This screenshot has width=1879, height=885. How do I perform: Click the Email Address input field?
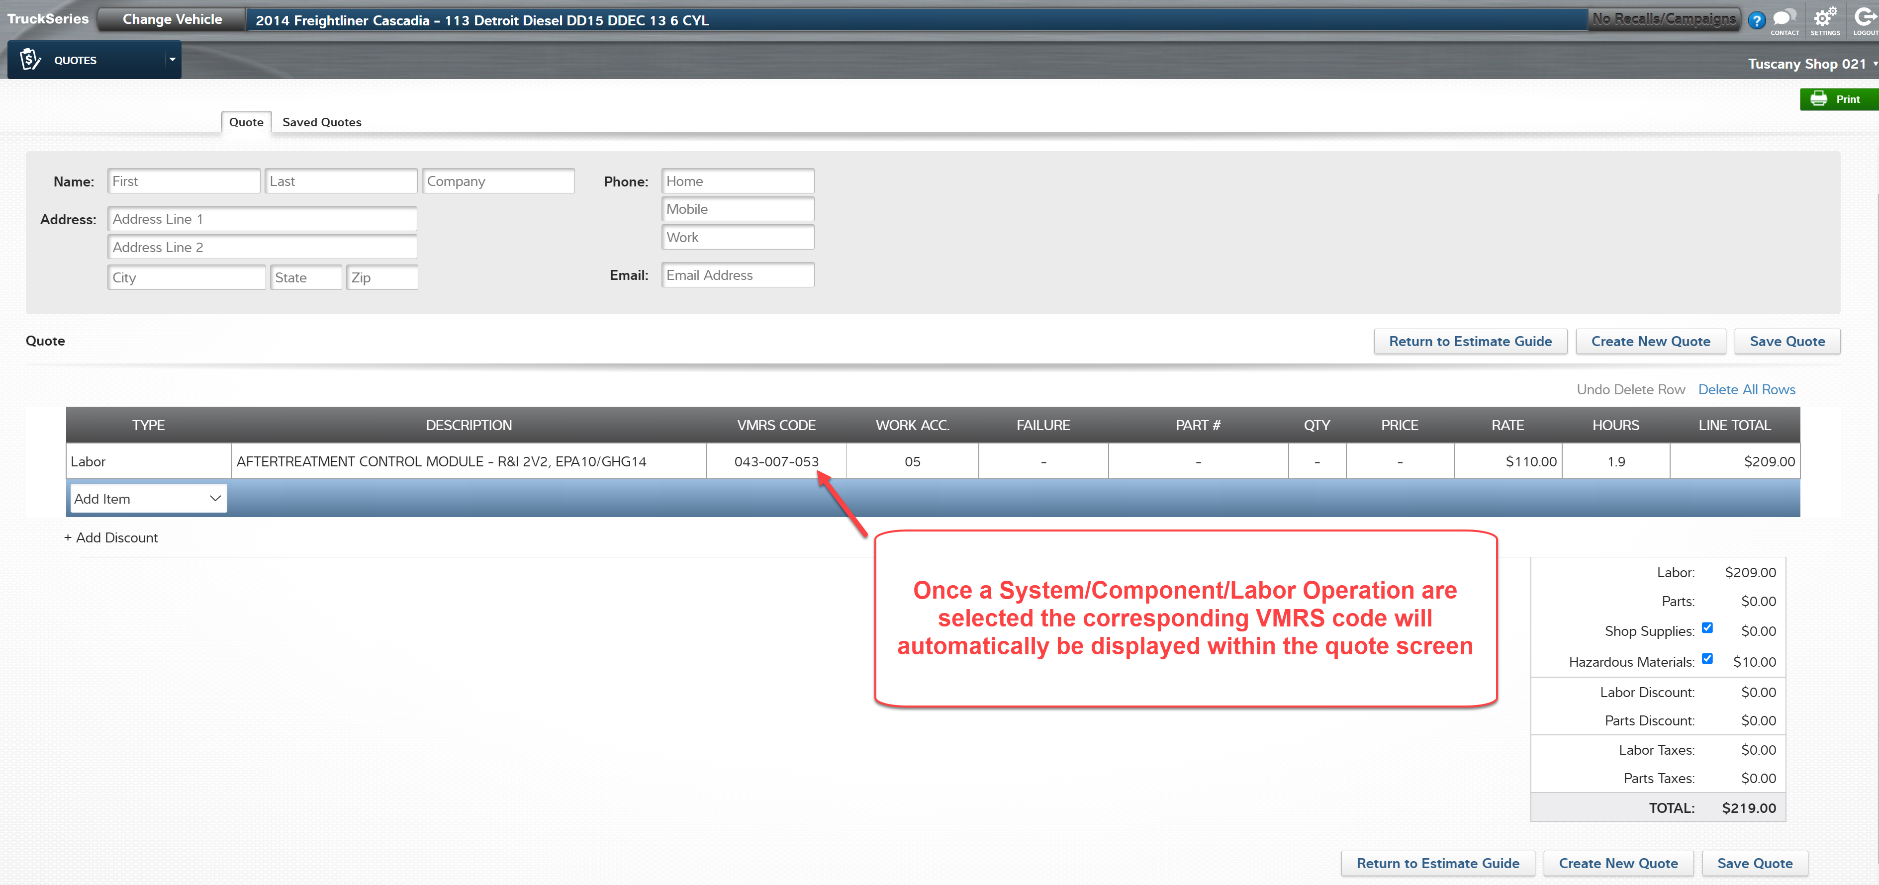click(x=738, y=275)
